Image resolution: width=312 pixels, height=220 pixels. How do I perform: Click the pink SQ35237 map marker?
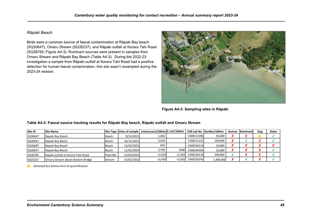tap(182, 67)
